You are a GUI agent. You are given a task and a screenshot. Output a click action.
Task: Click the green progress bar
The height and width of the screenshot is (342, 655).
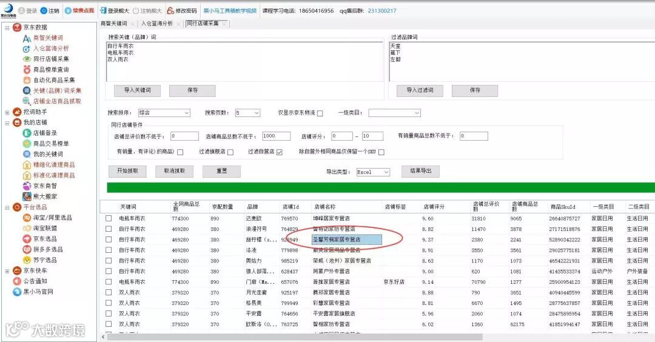click(380, 187)
